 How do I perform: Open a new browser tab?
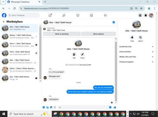click(x=45, y=2)
